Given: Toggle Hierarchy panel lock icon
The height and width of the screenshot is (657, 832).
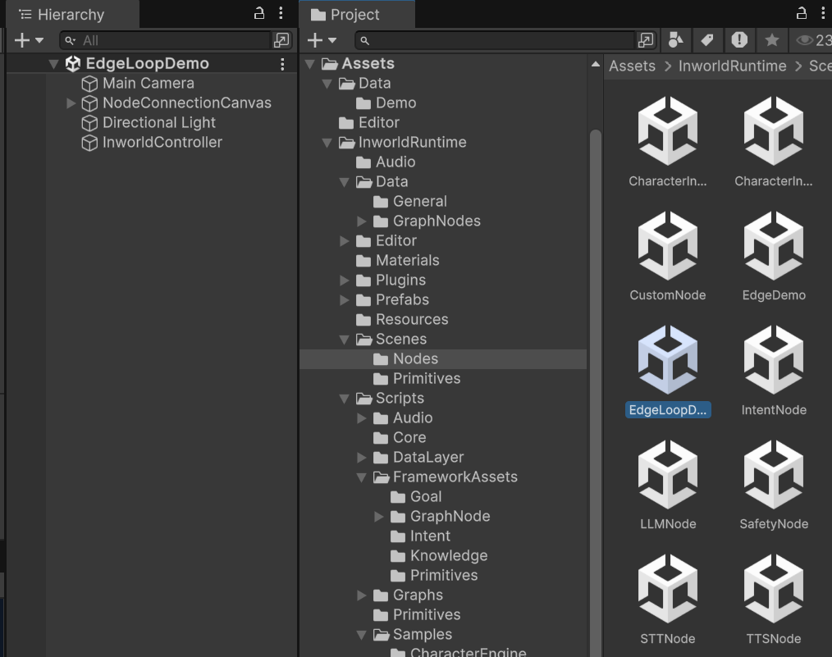Looking at the screenshot, I should 259,13.
